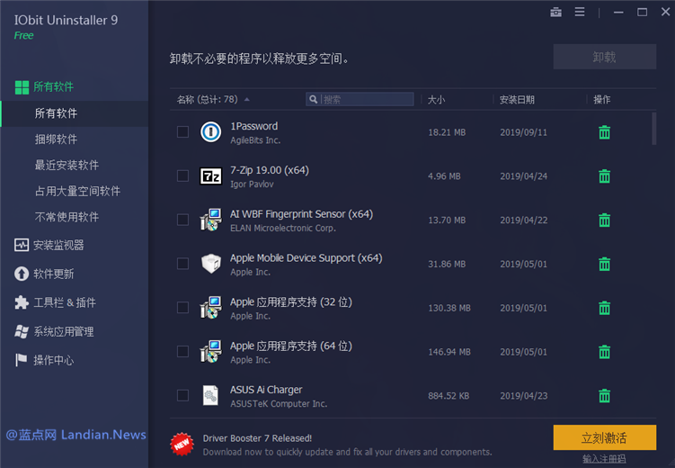This screenshot has width=675, height=468.
Task: Open 工具栏 & 插件 section
Action: (x=55, y=302)
